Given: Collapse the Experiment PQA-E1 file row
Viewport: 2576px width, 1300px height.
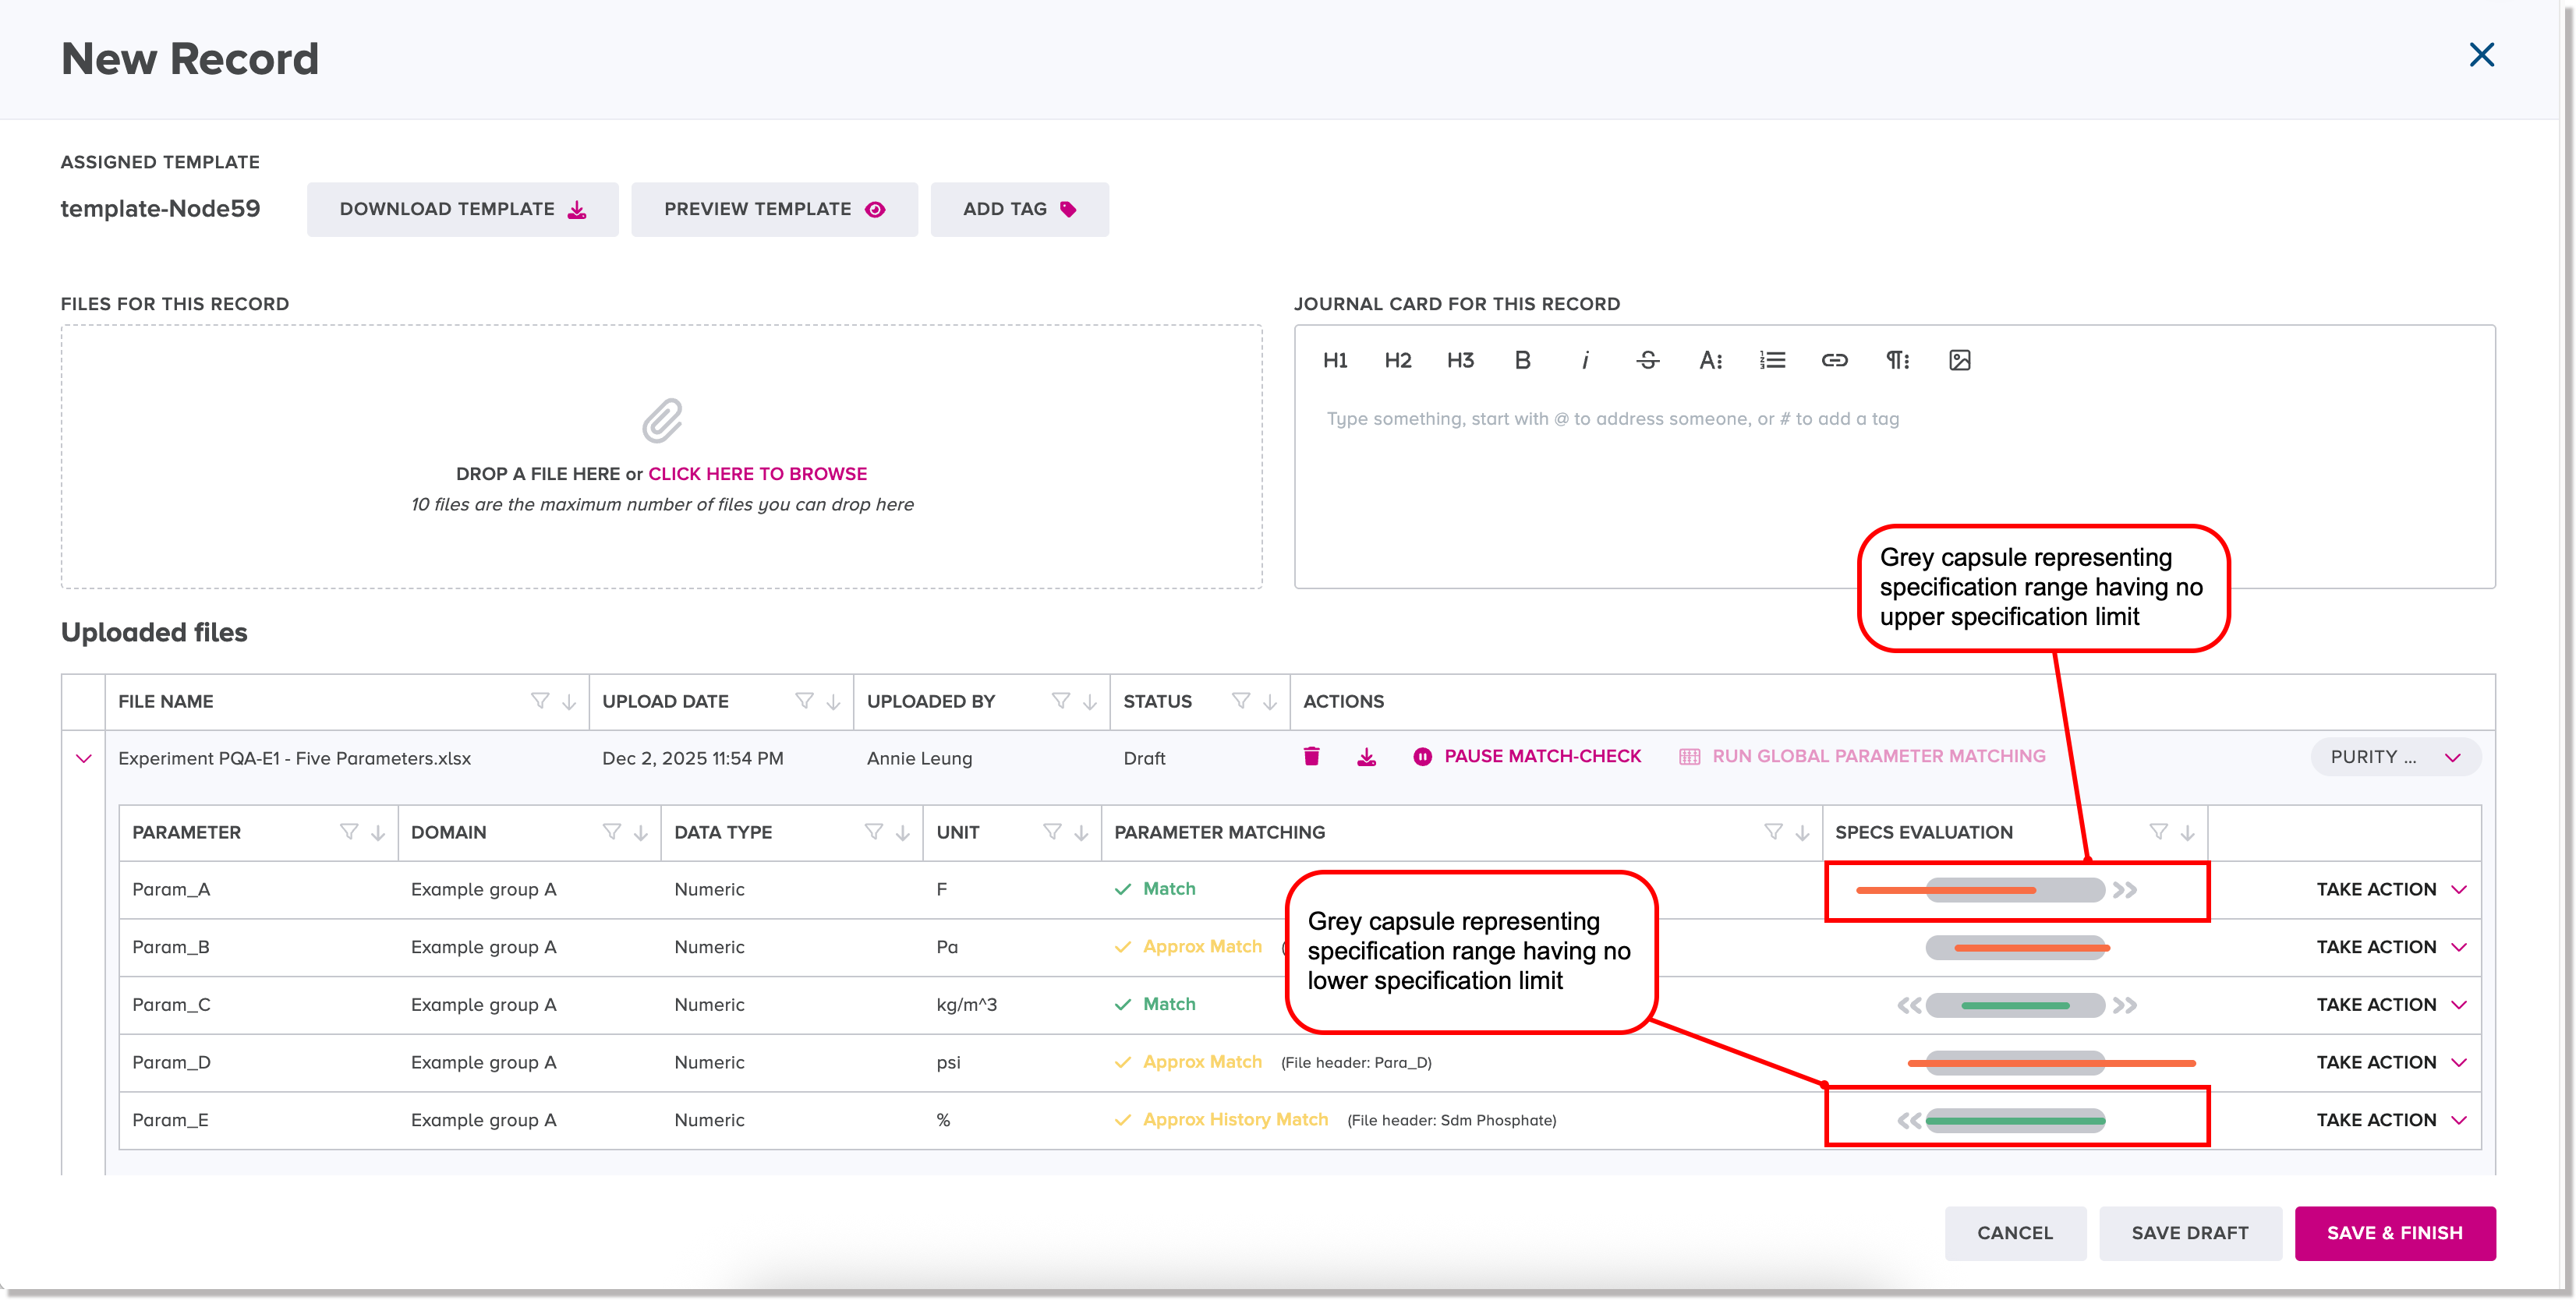Looking at the screenshot, I should pyautogui.click(x=84, y=759).
